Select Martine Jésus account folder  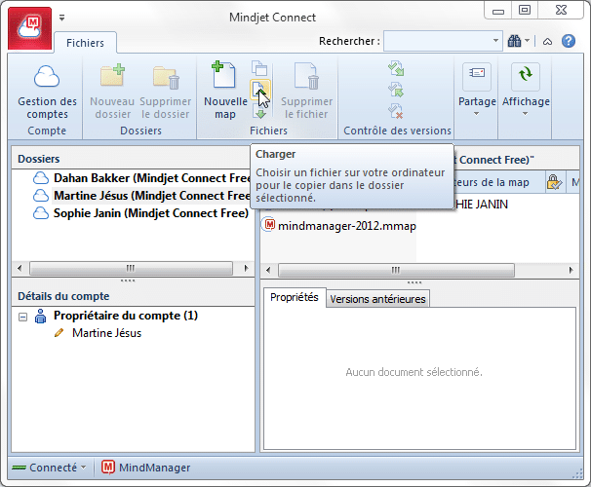tap(151, 196)
